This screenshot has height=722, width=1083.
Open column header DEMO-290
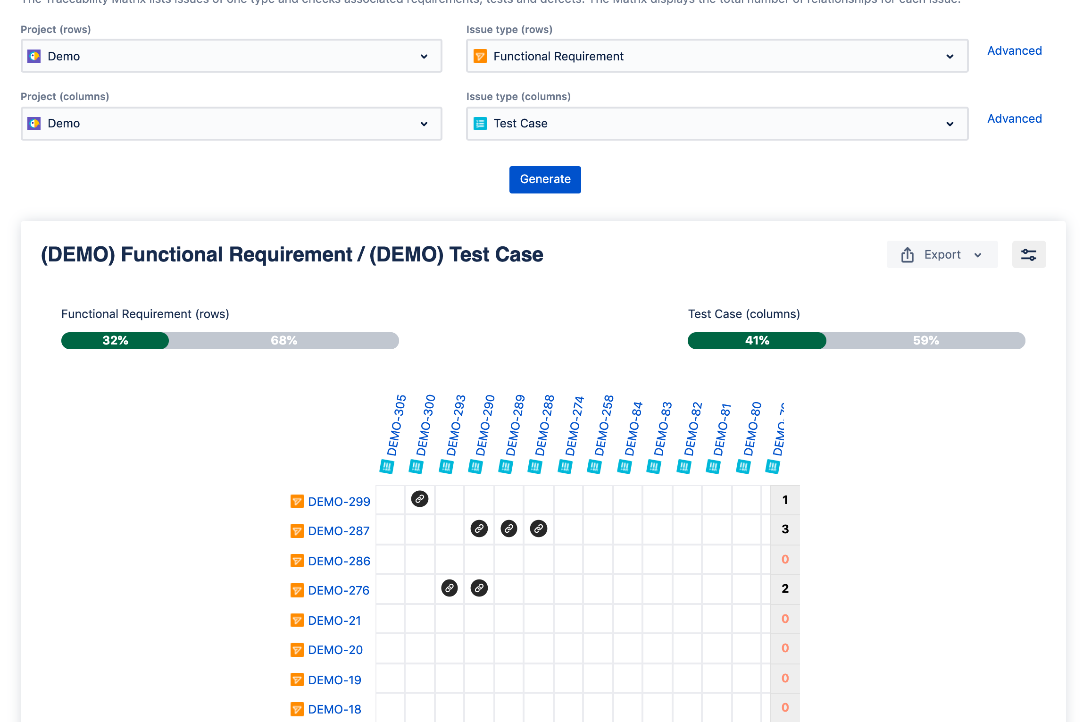(x=485, y=425)
